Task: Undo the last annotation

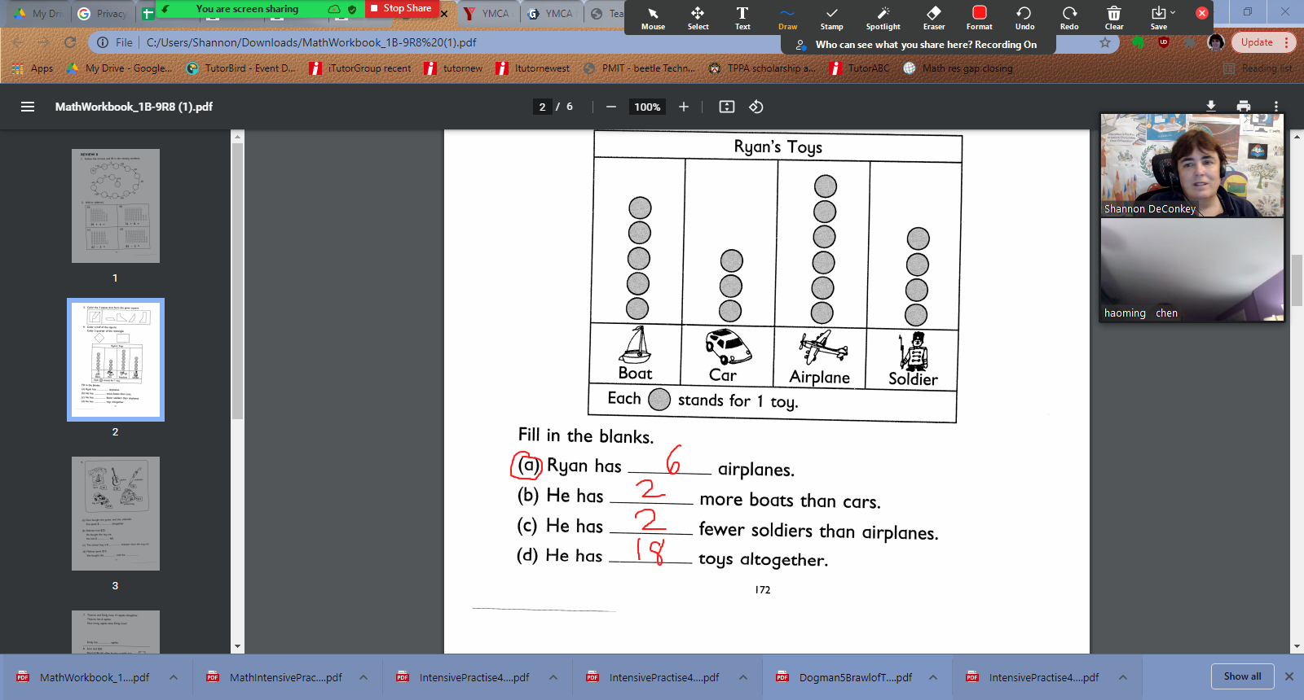Action: (x=1024, y=18)
